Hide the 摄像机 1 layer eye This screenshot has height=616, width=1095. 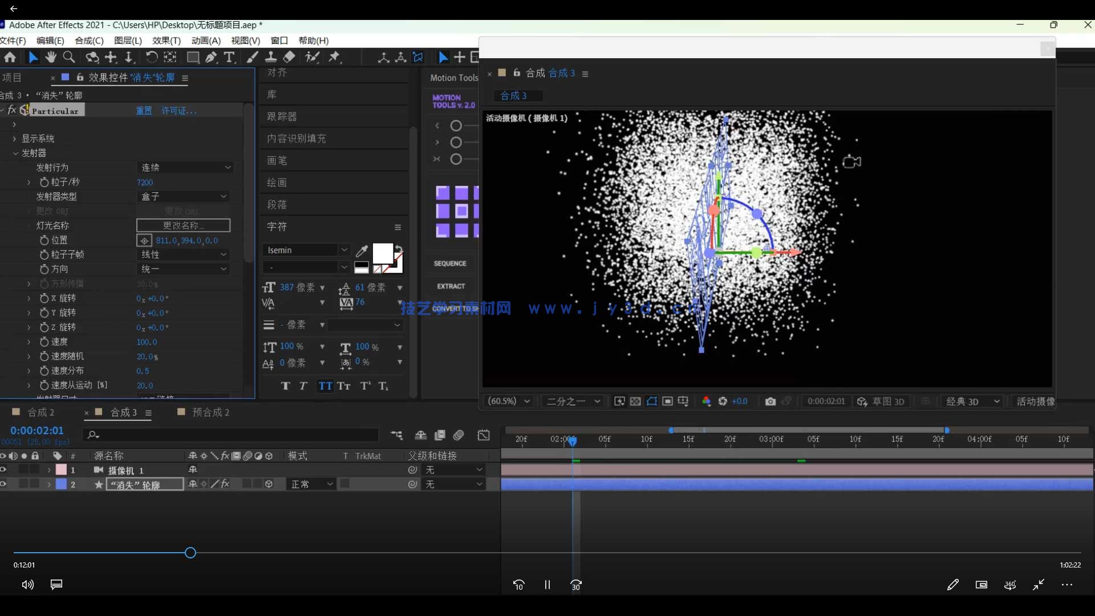pos(3,469)
